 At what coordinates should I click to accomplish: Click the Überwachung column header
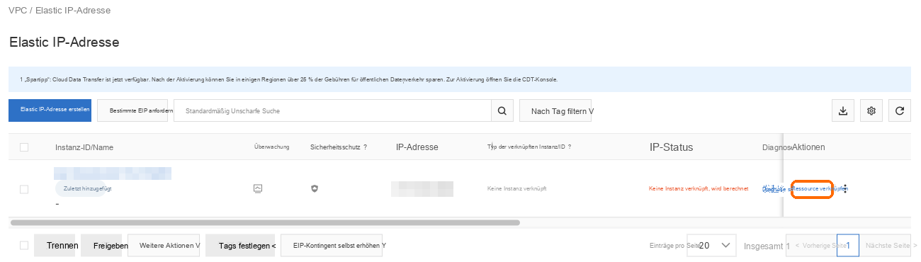tap(272, 147)
